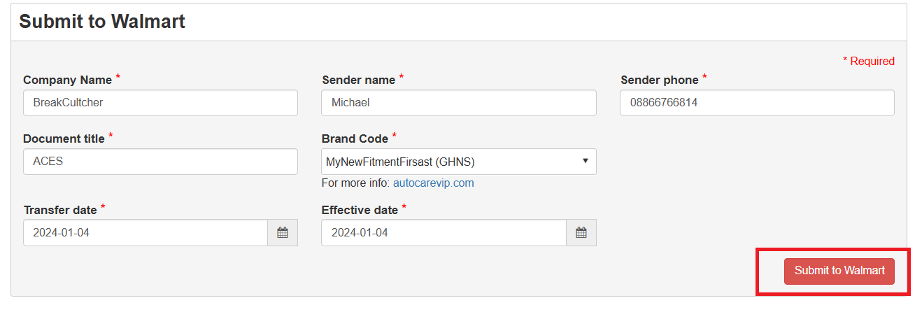Focus the Effective date text input
922x312 pixels.
444,233
